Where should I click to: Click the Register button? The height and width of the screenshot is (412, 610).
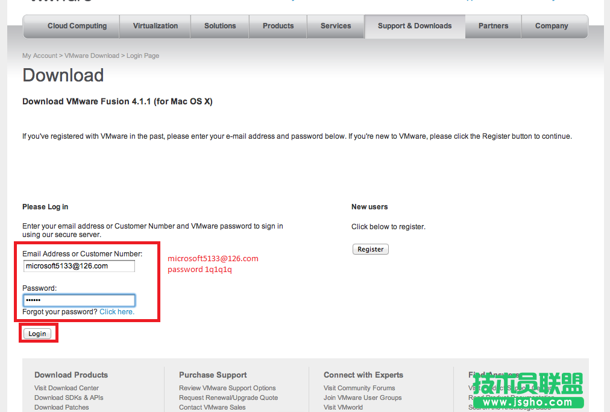pyautogui.click(x=370, y=249)
